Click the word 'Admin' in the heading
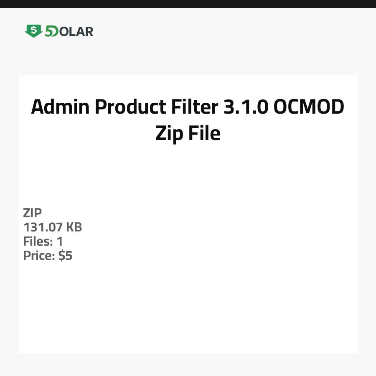 point(60,107)
